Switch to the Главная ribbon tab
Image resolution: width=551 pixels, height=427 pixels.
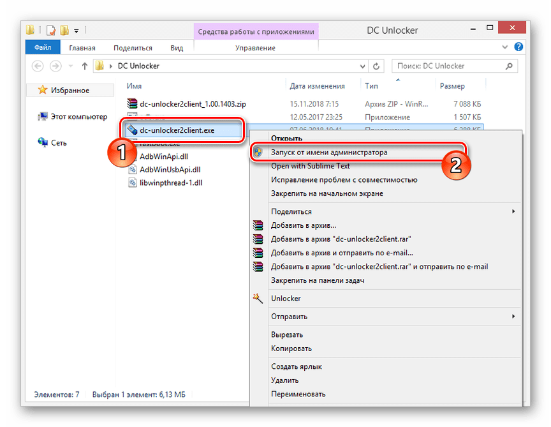click(x=82, y=48)
